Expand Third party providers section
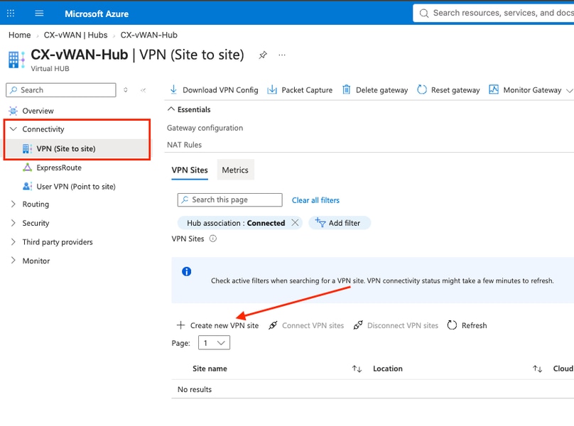574x426 pixels. (58, 242)
